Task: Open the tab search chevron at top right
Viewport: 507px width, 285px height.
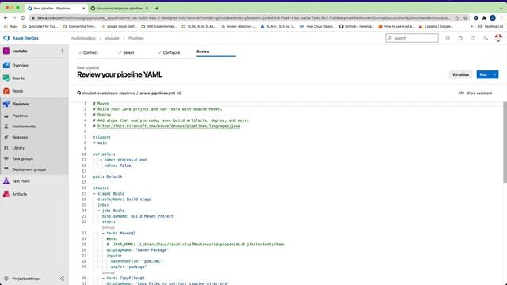Action: pos(501,8)
